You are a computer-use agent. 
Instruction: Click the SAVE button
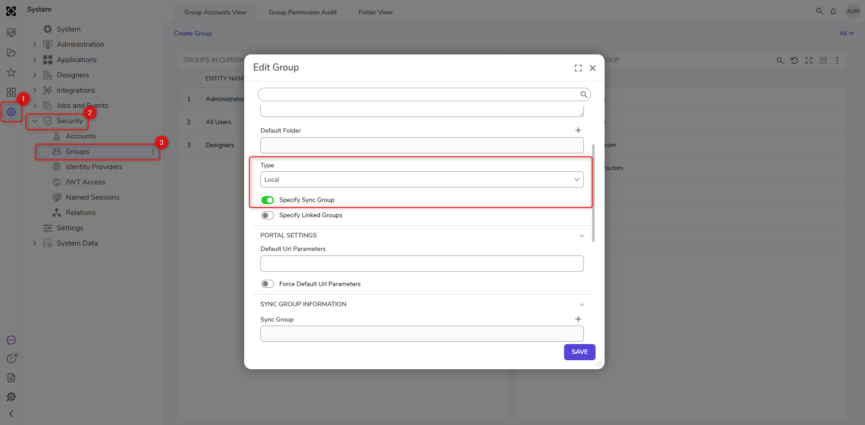(x=579, y=352)
